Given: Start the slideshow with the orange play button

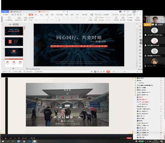Looking at the screenshot, I should pos(108,72).
